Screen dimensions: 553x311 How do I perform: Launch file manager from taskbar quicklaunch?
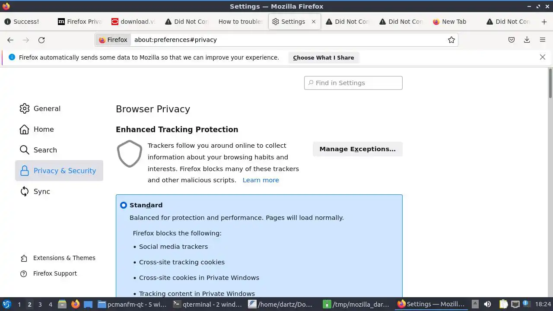pyautogui.click(x=62, y=304)
